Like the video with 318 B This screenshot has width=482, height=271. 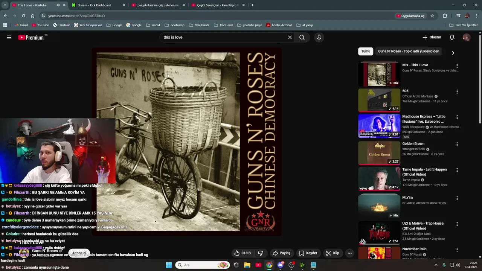click(x=243, y=253)
